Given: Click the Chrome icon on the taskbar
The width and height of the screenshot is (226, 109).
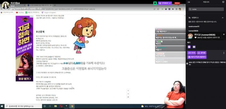Looking at the screenshot, I should [72, 106].
